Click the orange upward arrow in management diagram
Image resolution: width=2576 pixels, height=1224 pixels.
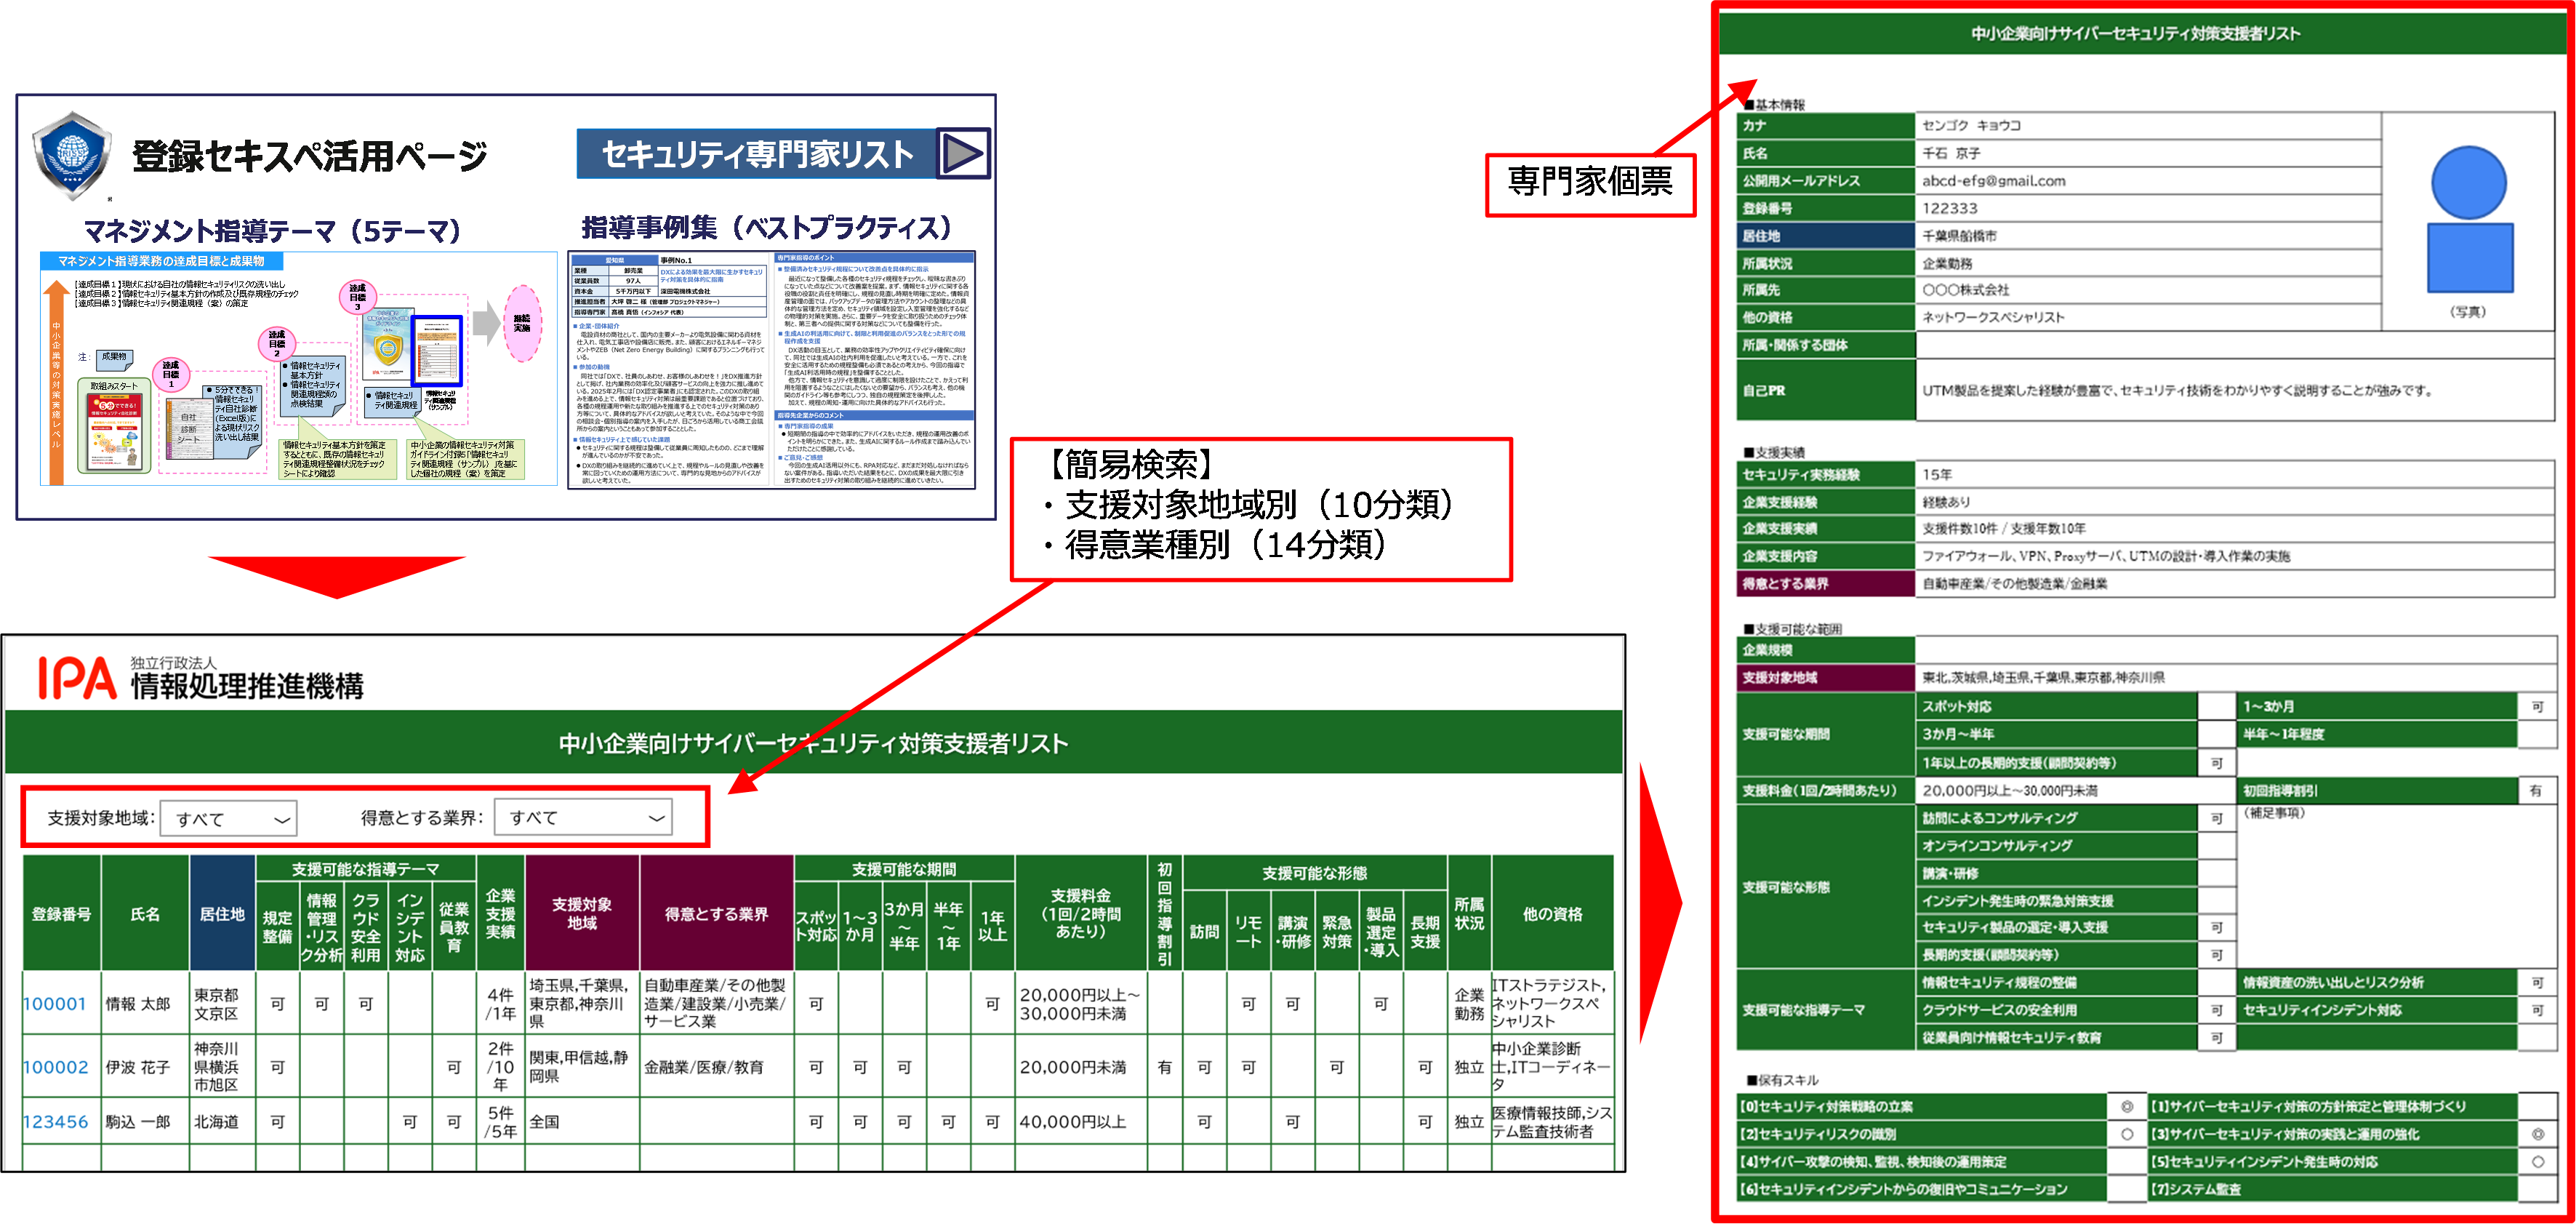pyautogui.click(x=56, y=383)
